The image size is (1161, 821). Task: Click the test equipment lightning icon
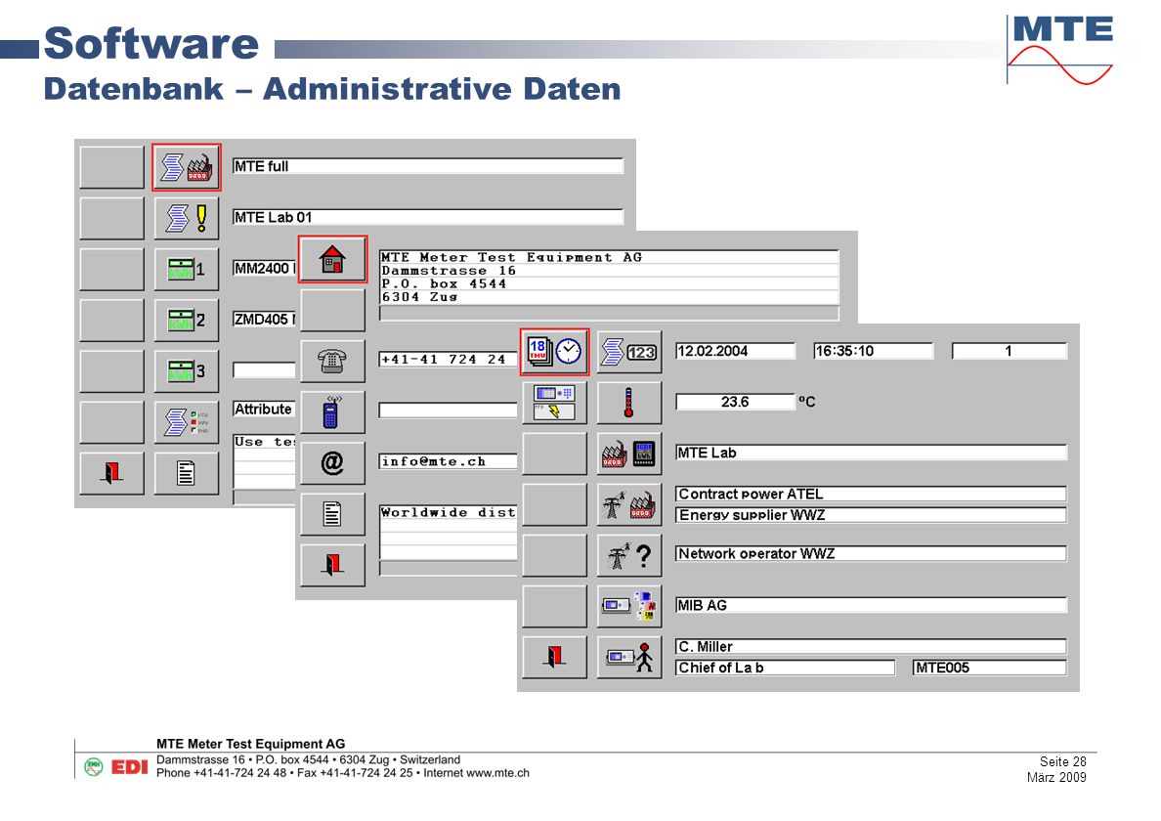point(554,404)
